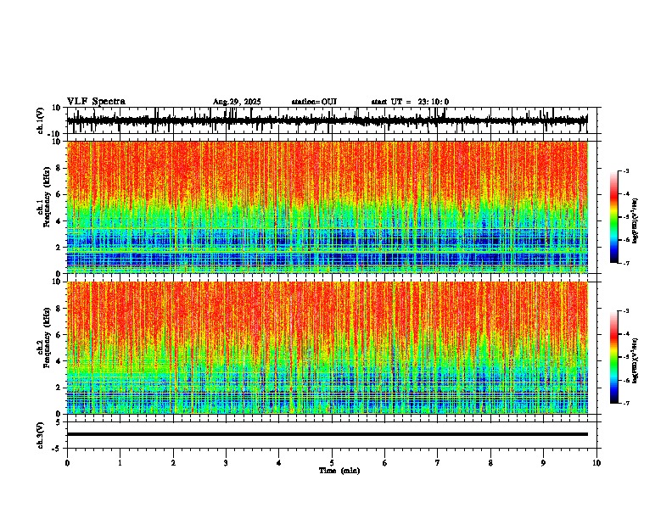The width and height of the screenshot is (672, 519).
Task: Click the 5 minute tick label
Action: pyautogui.click(x=332, y=463)
